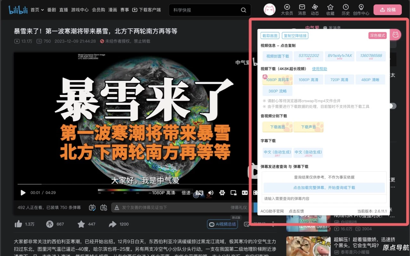410x256 pixels.
Task: Download 1080P 高码率 video
Action: (278, 80)
